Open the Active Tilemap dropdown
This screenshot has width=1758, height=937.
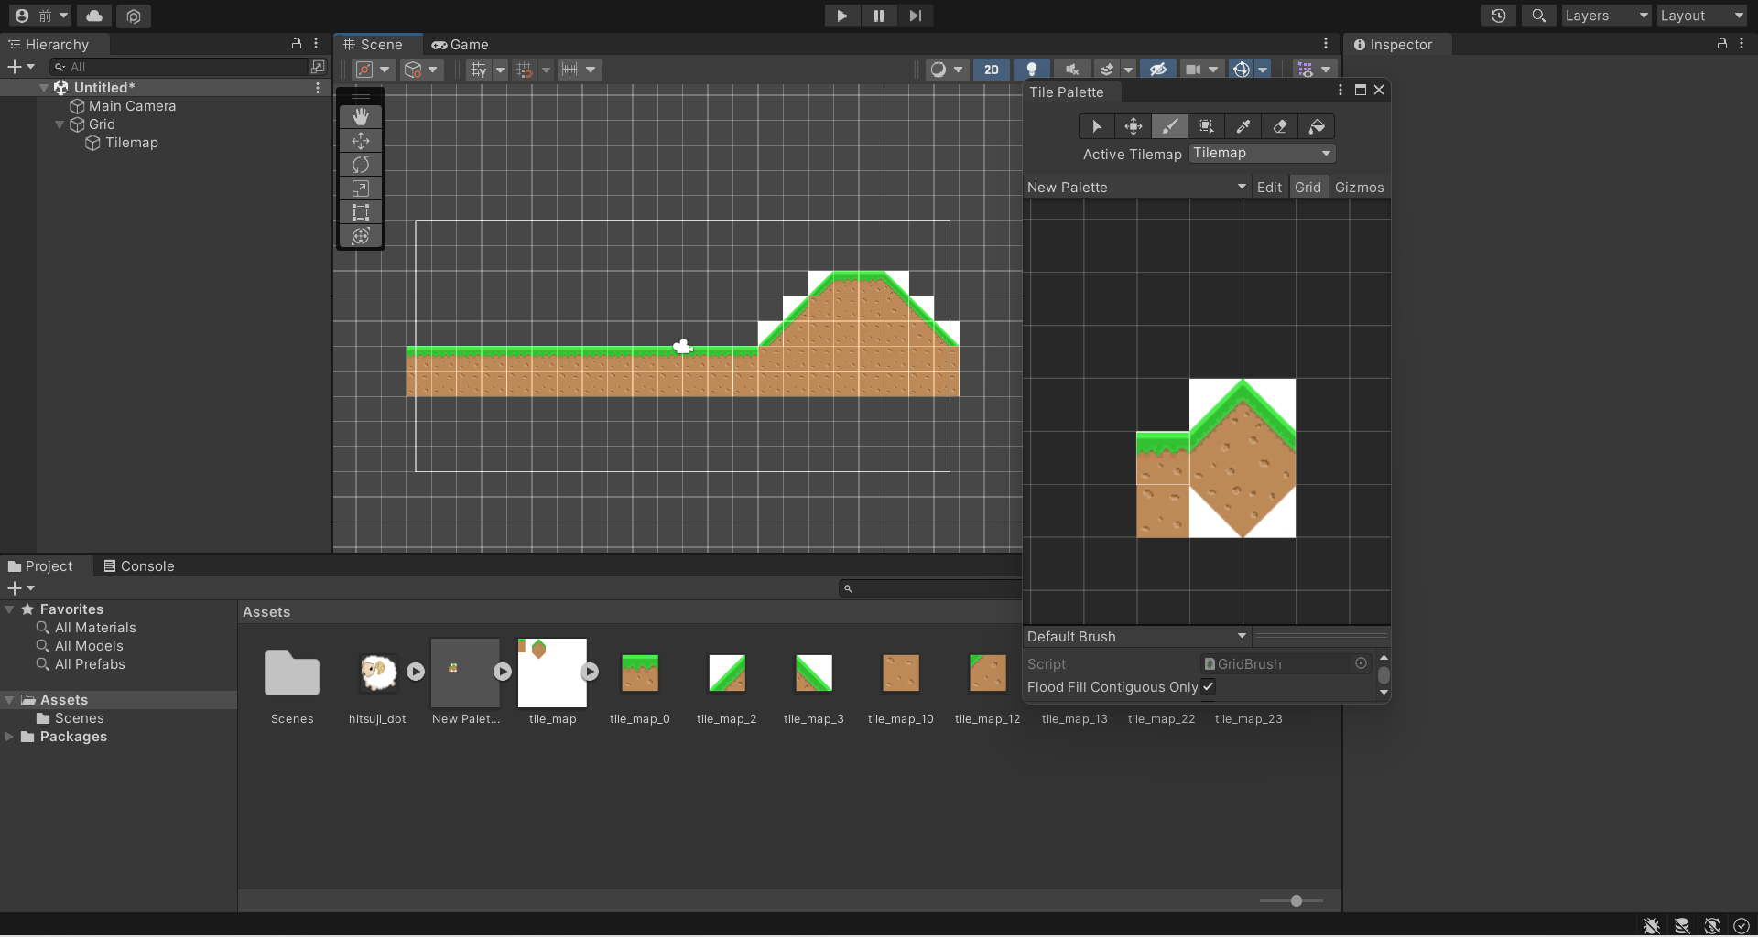[1262, 154]
